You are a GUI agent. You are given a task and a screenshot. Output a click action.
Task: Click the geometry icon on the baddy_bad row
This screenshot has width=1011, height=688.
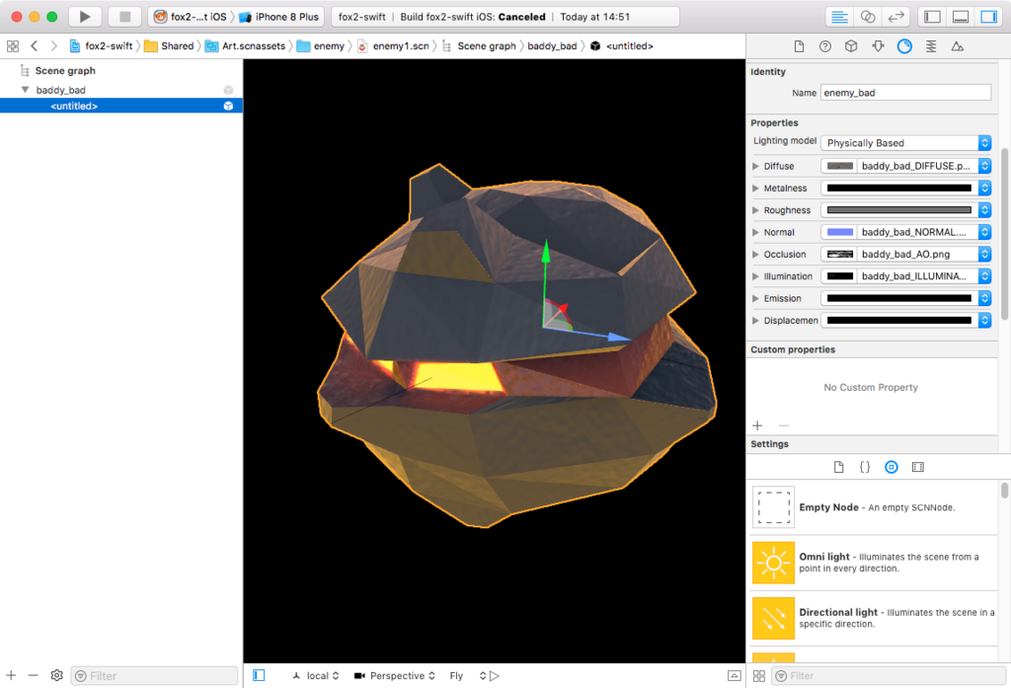tap(228, 90)
